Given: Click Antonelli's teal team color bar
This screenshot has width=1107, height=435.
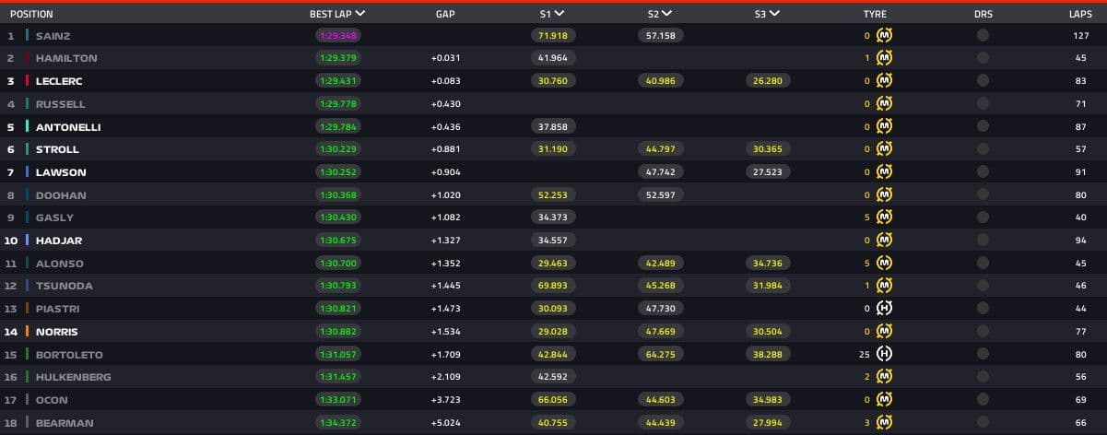Looking at the screenshot, I should point(28,126).
